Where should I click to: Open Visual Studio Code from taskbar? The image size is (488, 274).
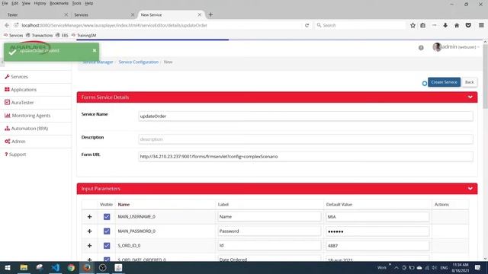pyautogui.click(x=56, y=267)
